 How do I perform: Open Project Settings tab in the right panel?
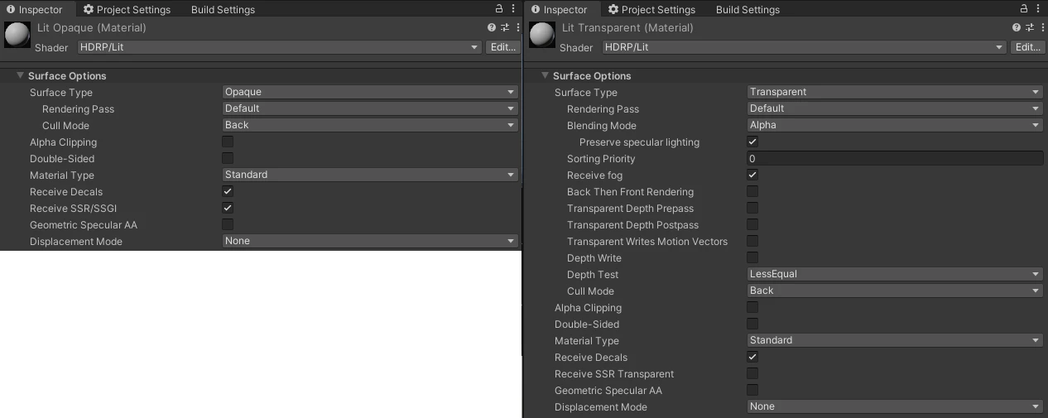pyautogui.click(x=651, y=9)
